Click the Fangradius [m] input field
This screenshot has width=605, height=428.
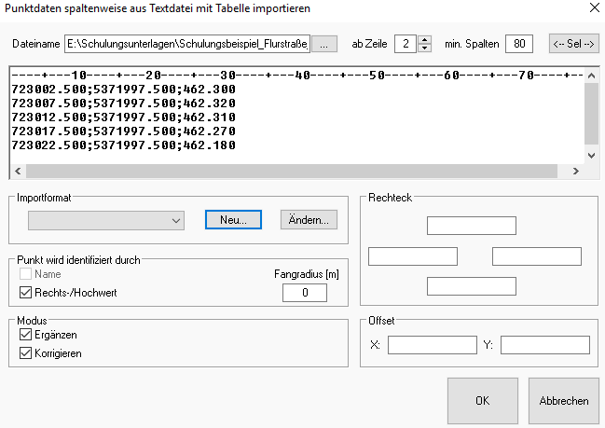[304, 293]
